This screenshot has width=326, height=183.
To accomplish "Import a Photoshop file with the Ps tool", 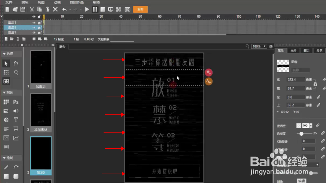I will point(16,102).
